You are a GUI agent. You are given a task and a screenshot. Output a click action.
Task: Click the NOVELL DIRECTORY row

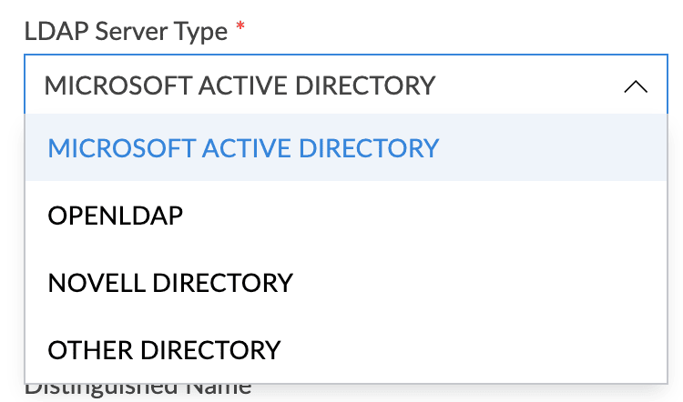point(344,283)
